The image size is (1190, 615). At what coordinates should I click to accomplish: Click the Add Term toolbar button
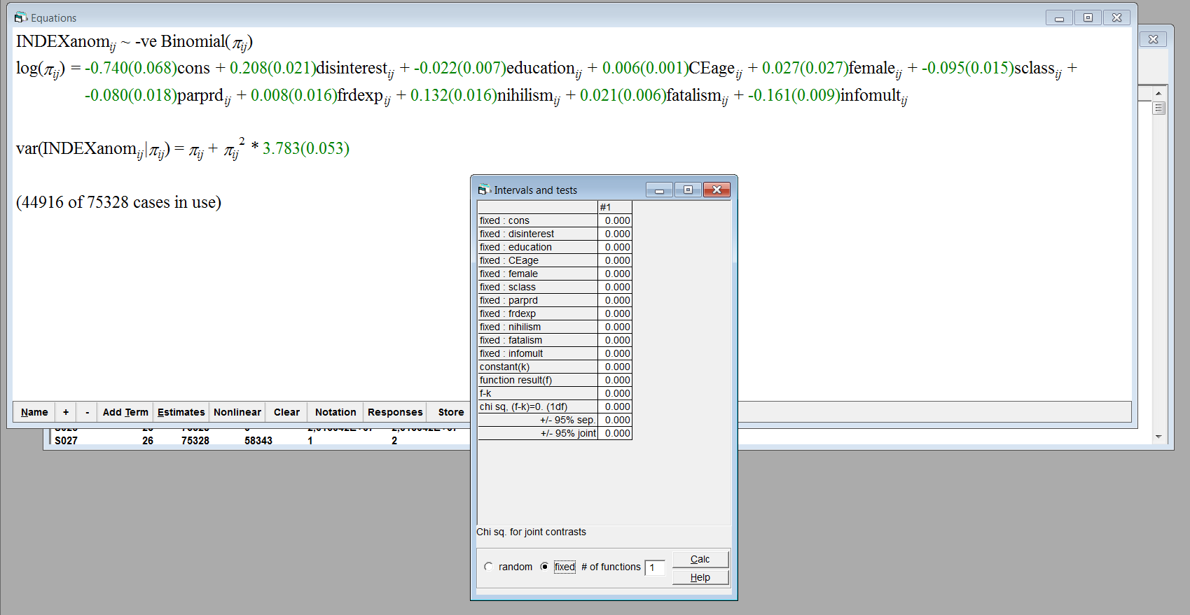(125, 412)
